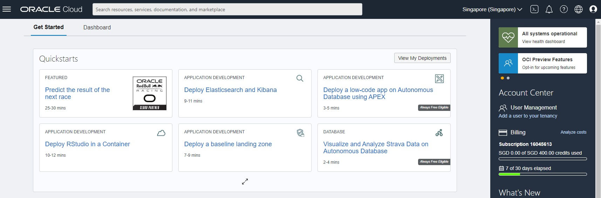The width and height of the screenshot is (601, 198).
Task: Open OCI Preview Features opt-in card
Action: [x=543, y=63]
